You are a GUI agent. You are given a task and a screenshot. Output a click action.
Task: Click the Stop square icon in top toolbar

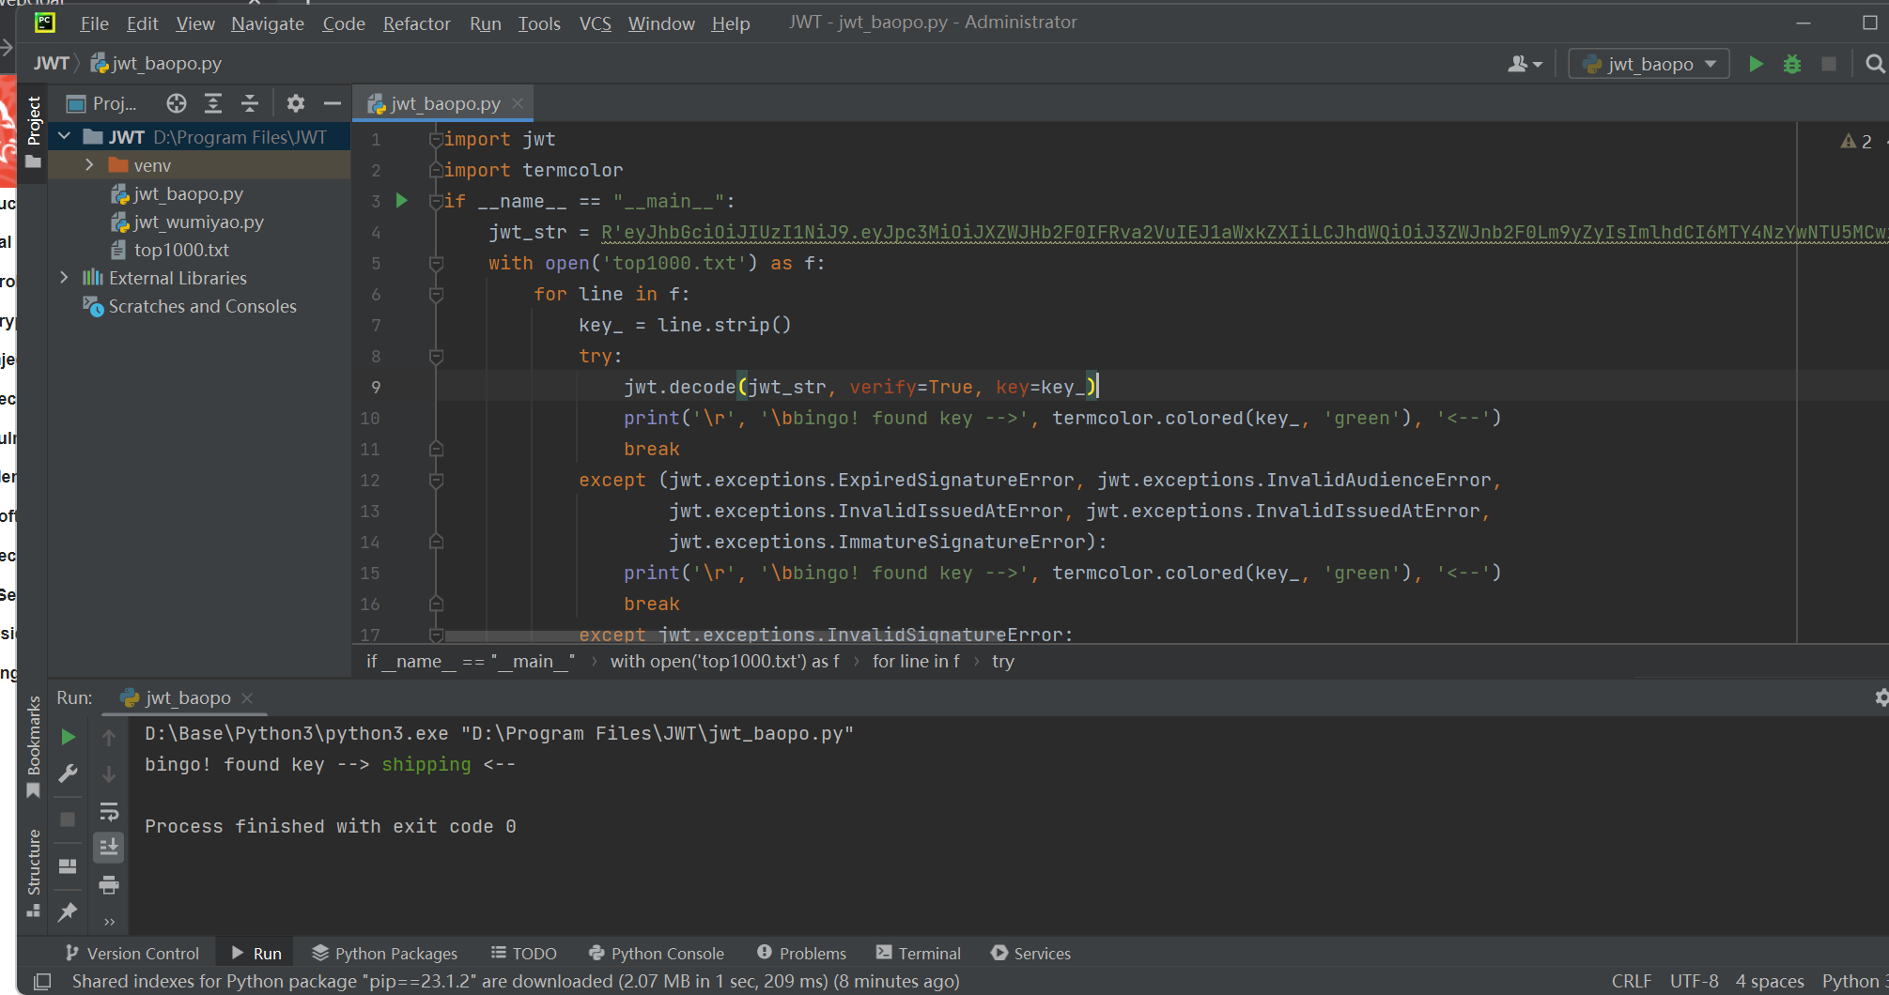(1829, 64)
